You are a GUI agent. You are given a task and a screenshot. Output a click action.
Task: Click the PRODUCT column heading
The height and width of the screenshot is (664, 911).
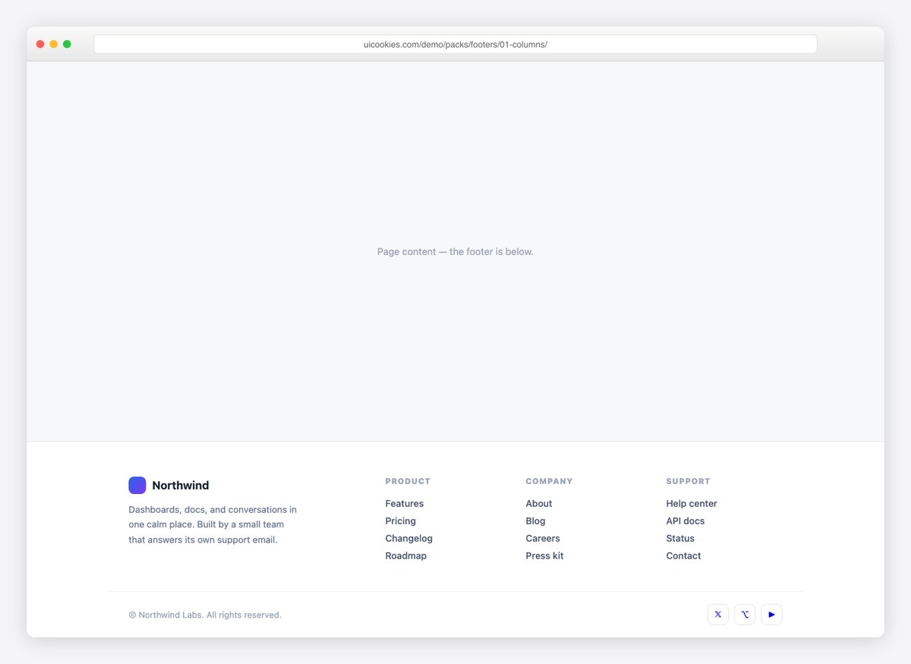(408, 481)
